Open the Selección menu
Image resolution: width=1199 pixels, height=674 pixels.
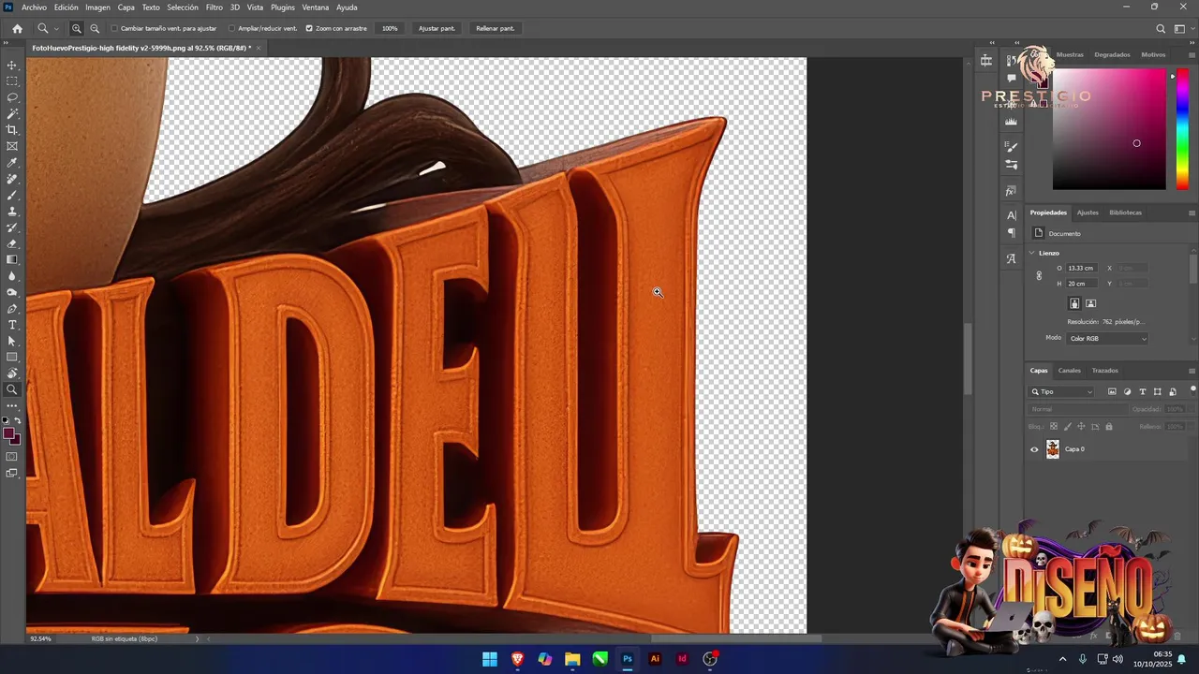pos(183,7)
